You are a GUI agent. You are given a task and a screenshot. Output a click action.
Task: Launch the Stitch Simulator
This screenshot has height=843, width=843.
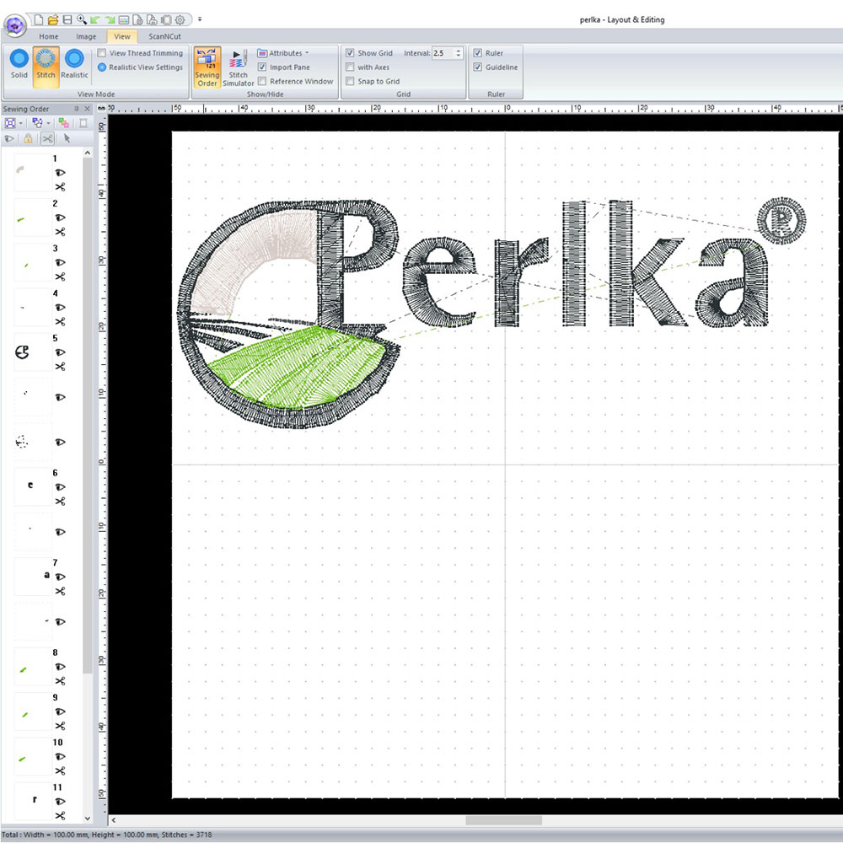[238, 67]
